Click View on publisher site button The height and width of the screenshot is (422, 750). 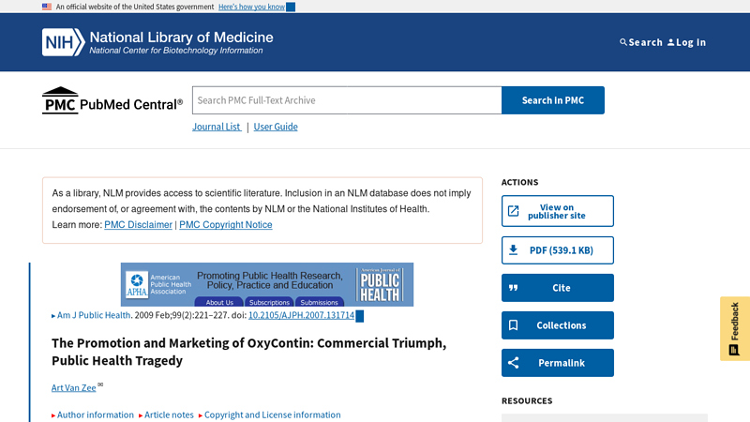[x=558, y=211]
